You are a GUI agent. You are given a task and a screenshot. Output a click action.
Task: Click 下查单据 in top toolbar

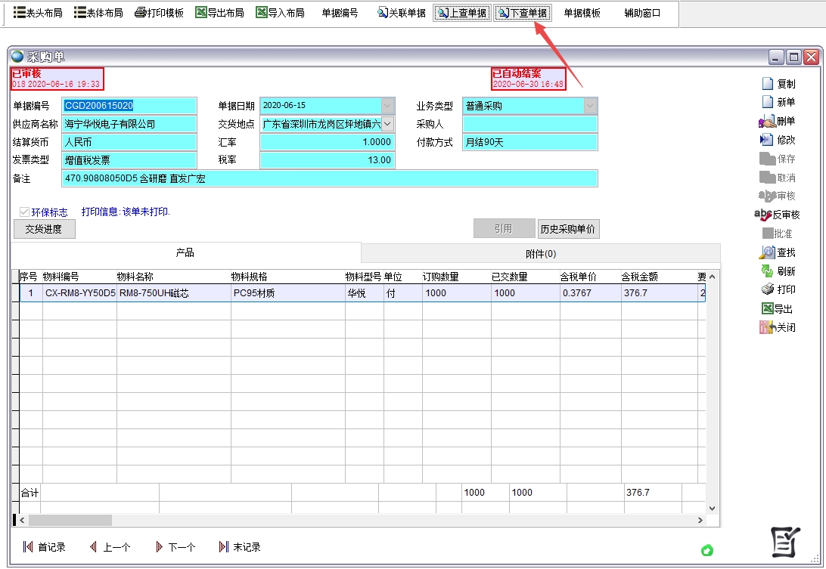click(x=523, y=13)
